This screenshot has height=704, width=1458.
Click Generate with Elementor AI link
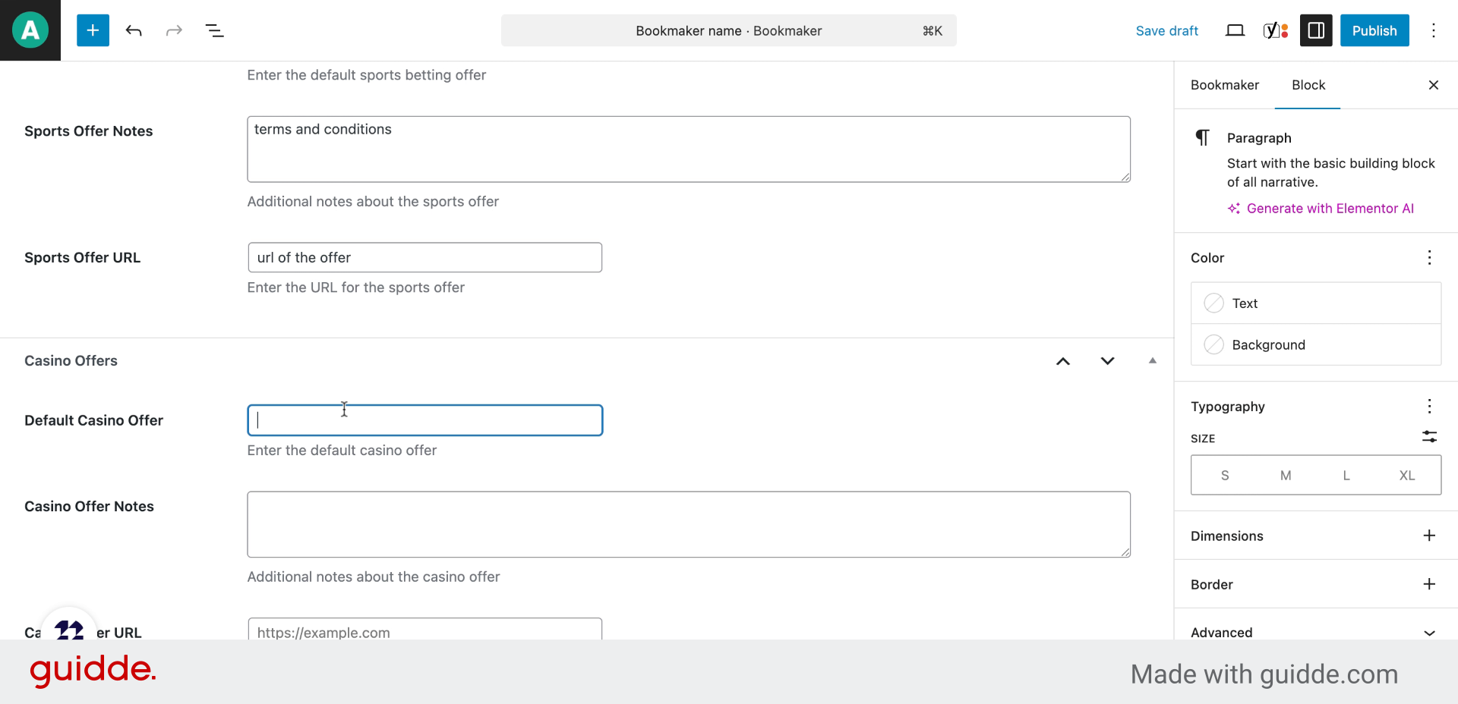(x=1330, y=209)
